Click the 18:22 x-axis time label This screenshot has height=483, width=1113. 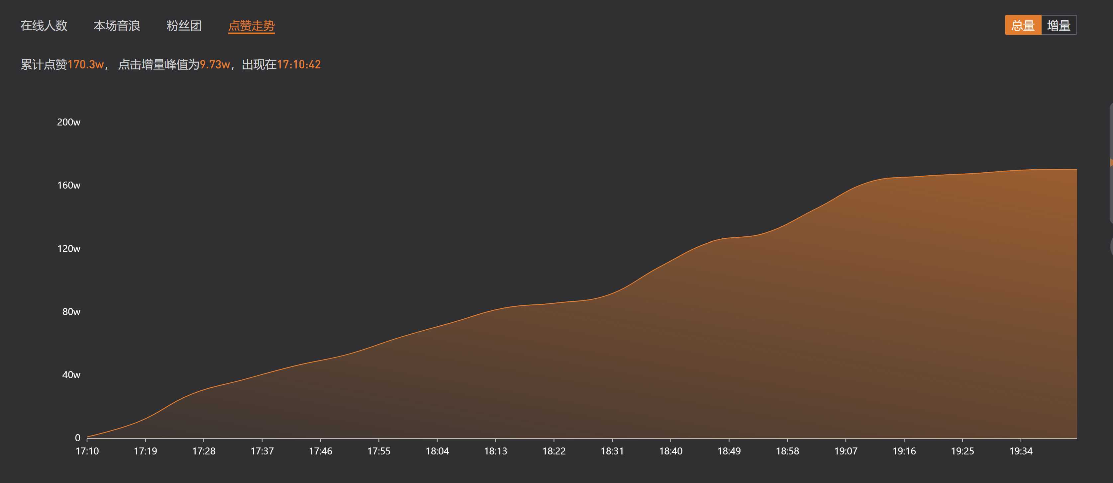coord(554,451)
